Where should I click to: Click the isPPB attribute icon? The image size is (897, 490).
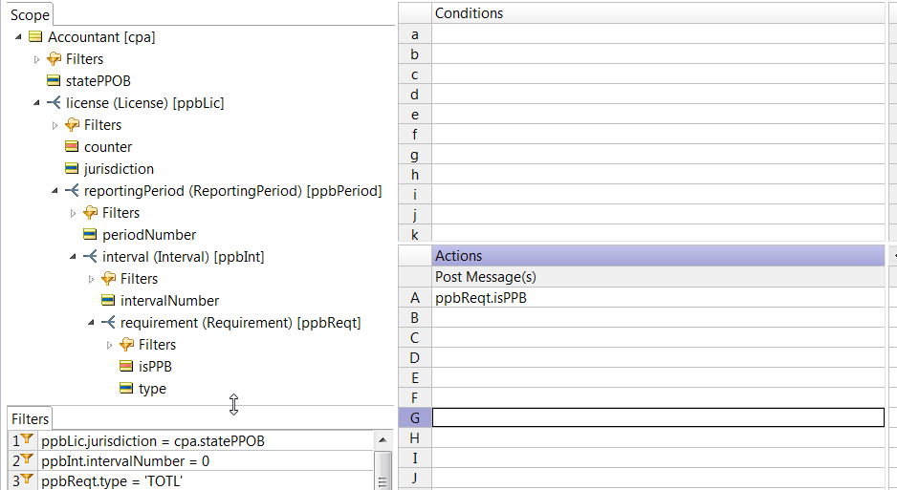pyautogui.click(x=127, y=366)
